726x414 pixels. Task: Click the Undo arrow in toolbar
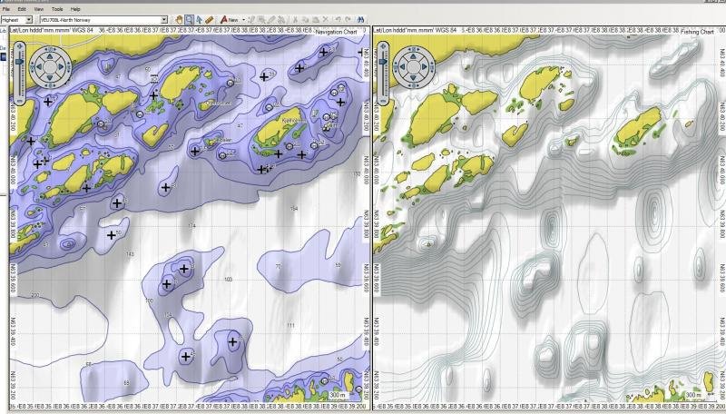[338, 19]
